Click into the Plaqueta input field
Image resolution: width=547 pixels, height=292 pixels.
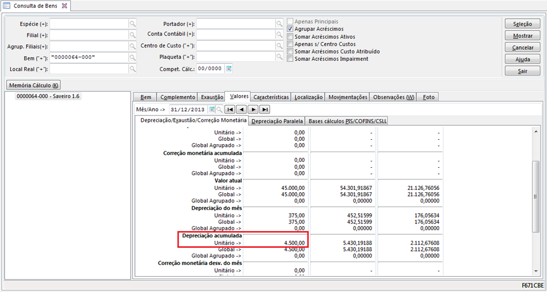coord(236,58)
